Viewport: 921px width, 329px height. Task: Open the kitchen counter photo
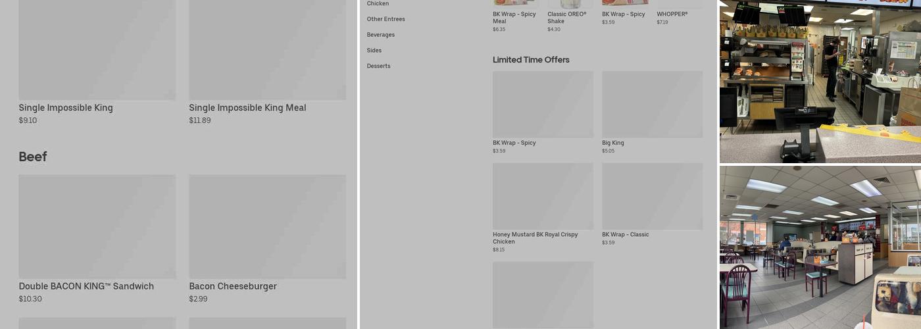point(820,82)
